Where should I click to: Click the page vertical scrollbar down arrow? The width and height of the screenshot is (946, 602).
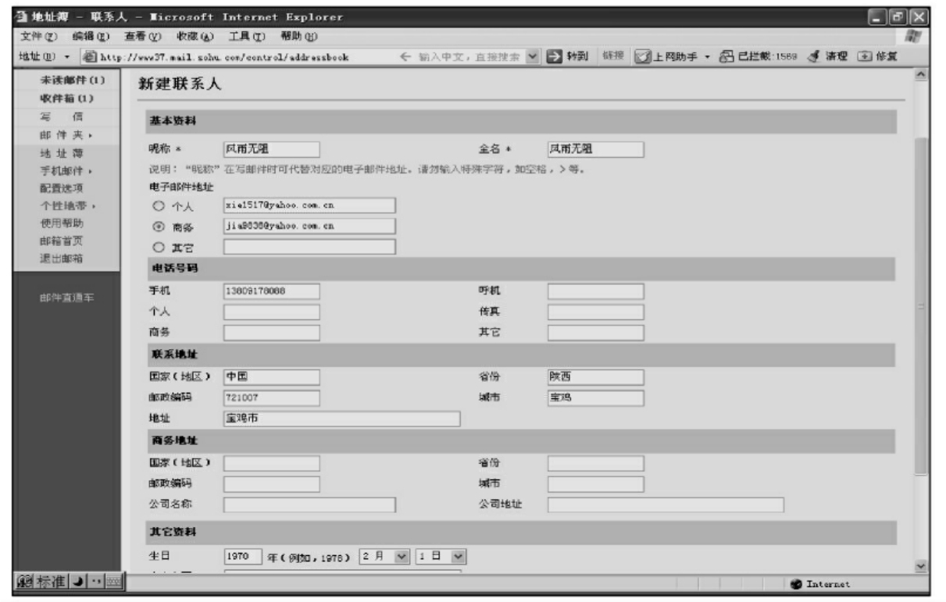tap(921, 567)
